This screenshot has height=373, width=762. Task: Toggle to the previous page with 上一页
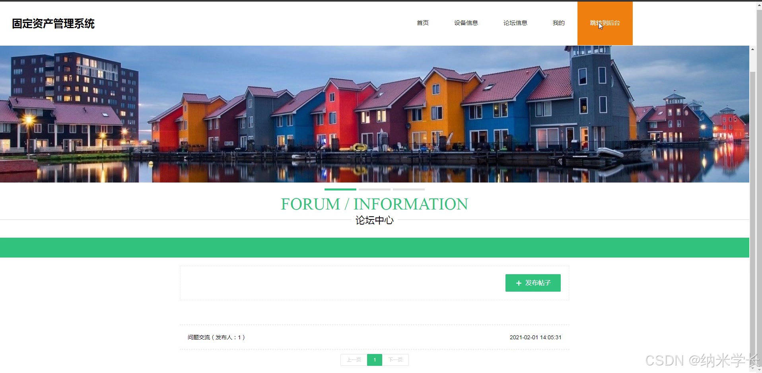tap(353, 360)
